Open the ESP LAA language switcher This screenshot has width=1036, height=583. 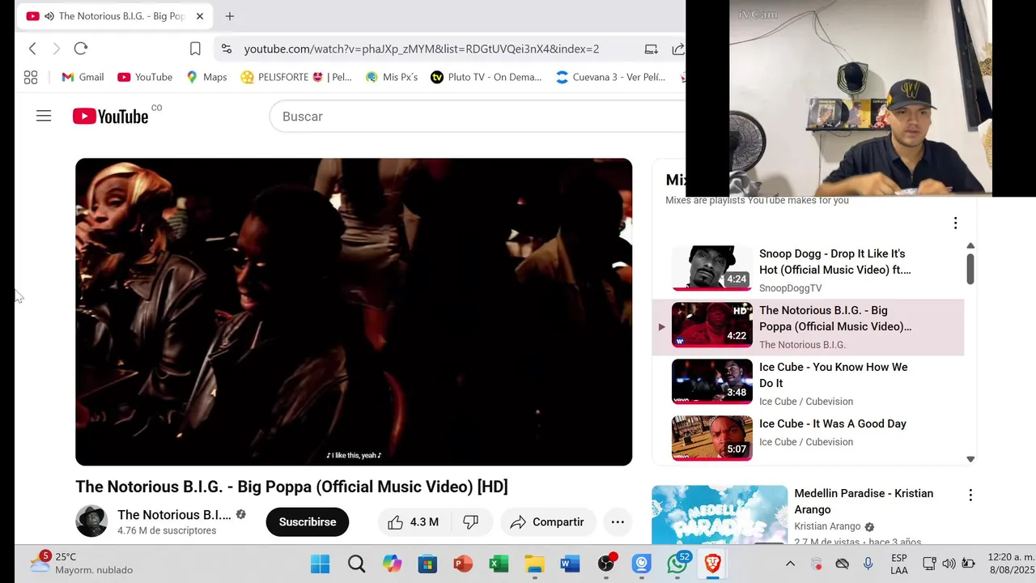[x=898, y=564]
